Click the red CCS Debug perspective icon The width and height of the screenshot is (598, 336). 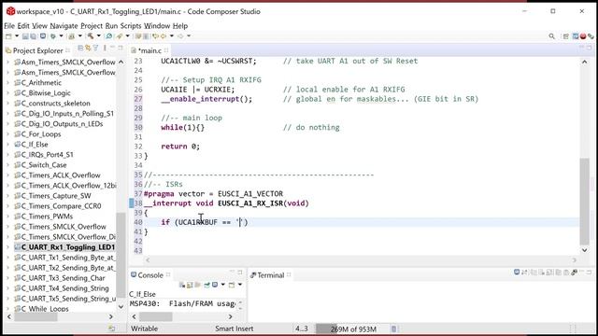(583, 36)
